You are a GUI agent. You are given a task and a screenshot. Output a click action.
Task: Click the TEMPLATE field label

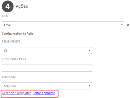pyautogui.click(x=9, y=77)
